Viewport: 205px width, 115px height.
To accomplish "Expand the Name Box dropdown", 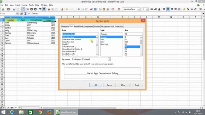I will coord(17,13).
